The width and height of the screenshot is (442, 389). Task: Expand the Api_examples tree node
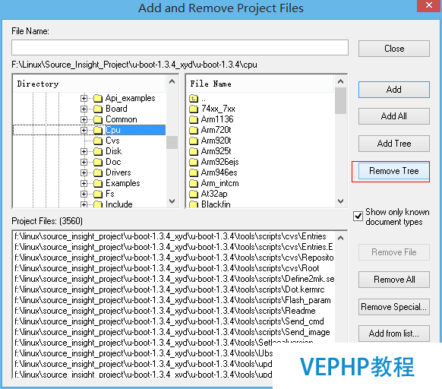[84, 98]
